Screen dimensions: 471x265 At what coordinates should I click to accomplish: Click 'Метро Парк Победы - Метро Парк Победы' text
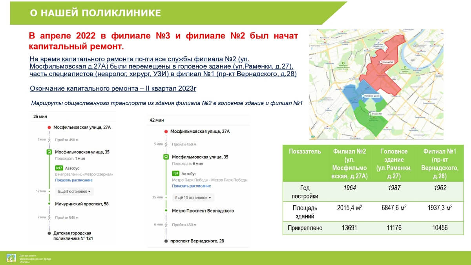[210, 180]
